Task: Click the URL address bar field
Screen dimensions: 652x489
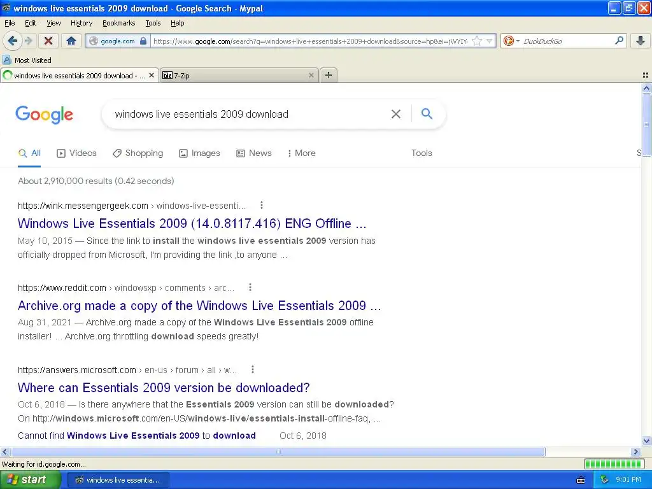Action: coord(310,41)
